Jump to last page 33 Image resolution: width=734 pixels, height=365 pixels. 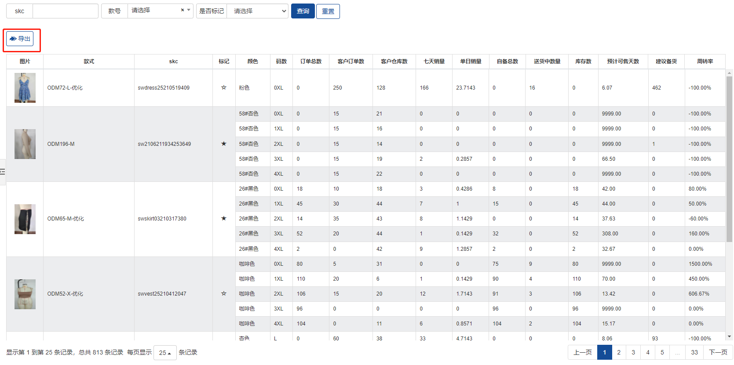[x=694, y=352]
